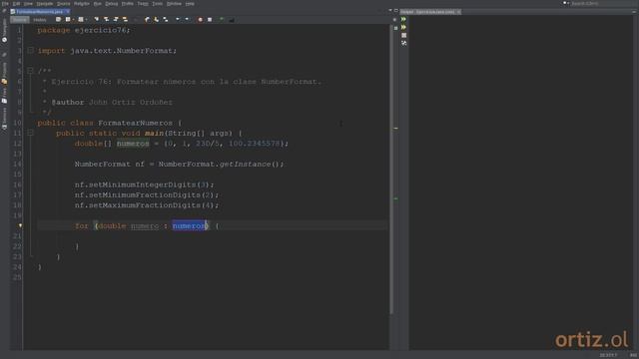Switch editor to Source view
This screenshot has height=359, width=639.
point(20,20)
